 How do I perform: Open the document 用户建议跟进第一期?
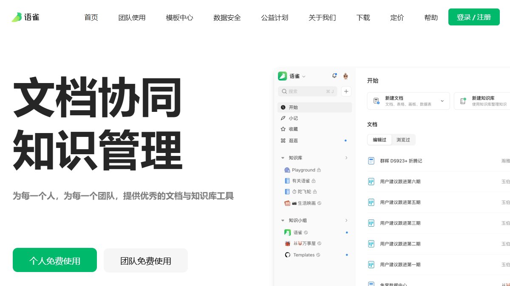400,264
